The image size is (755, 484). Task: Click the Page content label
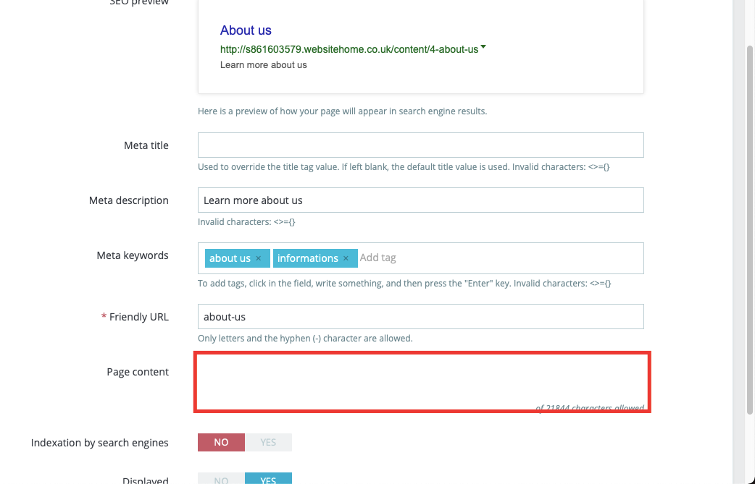(x=138, y=372)
